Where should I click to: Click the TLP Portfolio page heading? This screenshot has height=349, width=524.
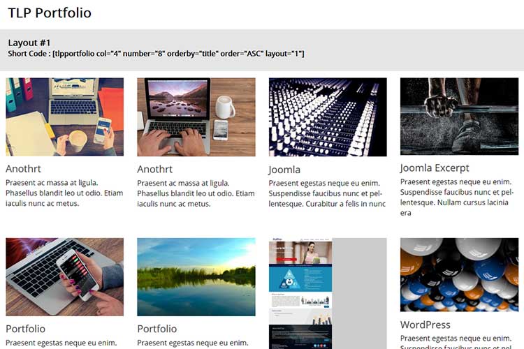click(x=49, y=13)
